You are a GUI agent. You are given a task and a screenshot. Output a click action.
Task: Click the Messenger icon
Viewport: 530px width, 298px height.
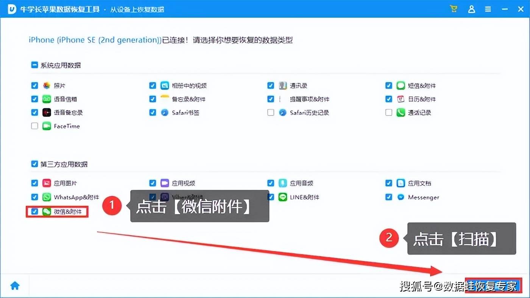pos(401,197)
